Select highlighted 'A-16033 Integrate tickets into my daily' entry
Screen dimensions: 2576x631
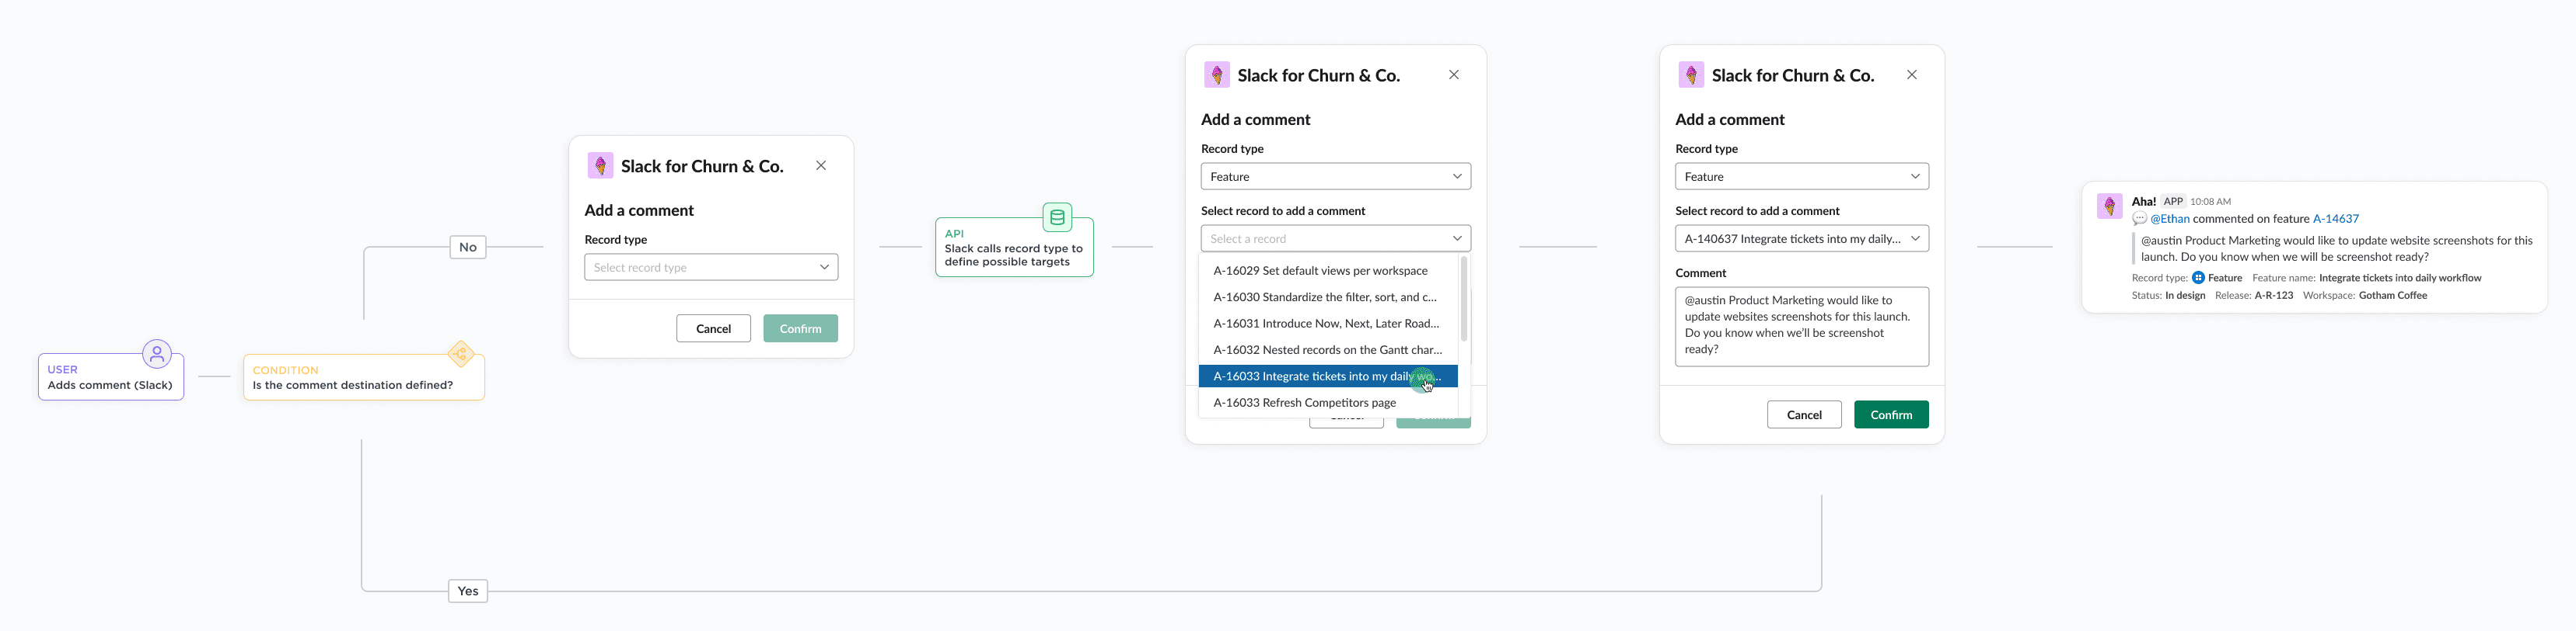click(1327, 376)
